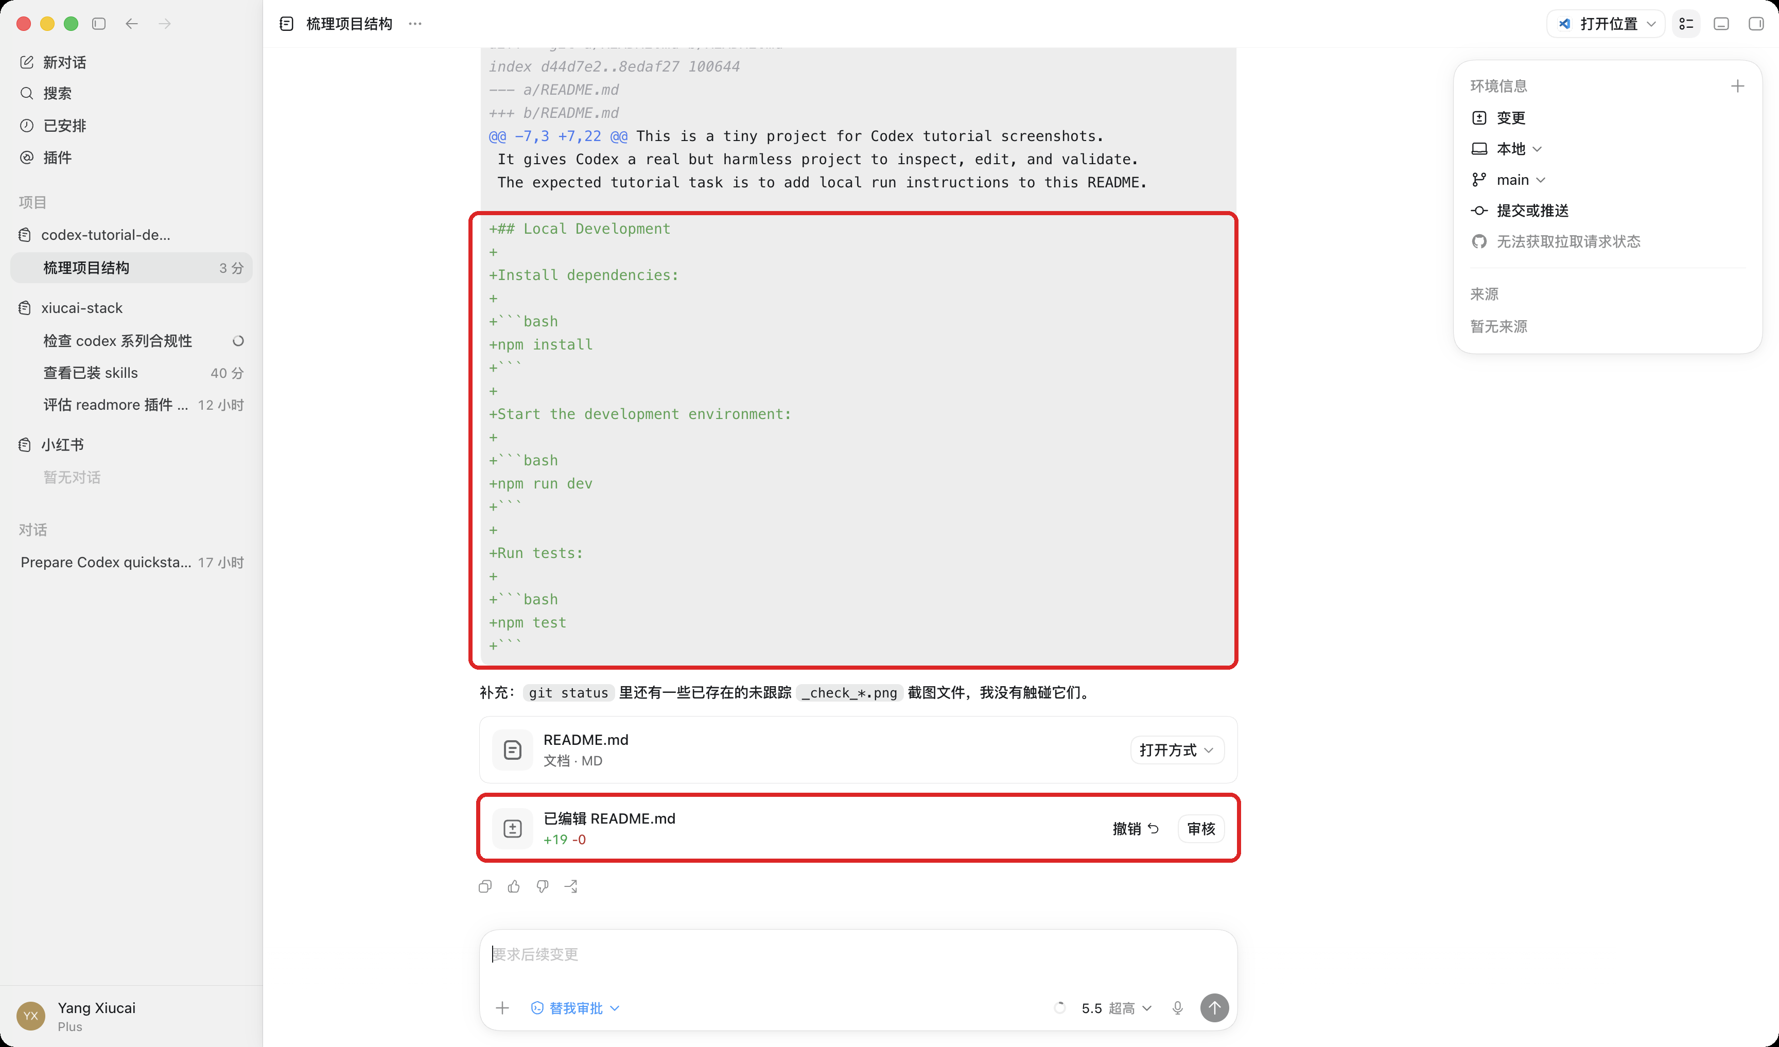Open 插件 plugins section

pos(131,158)
